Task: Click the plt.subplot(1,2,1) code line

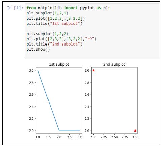Action: point(47,13)
